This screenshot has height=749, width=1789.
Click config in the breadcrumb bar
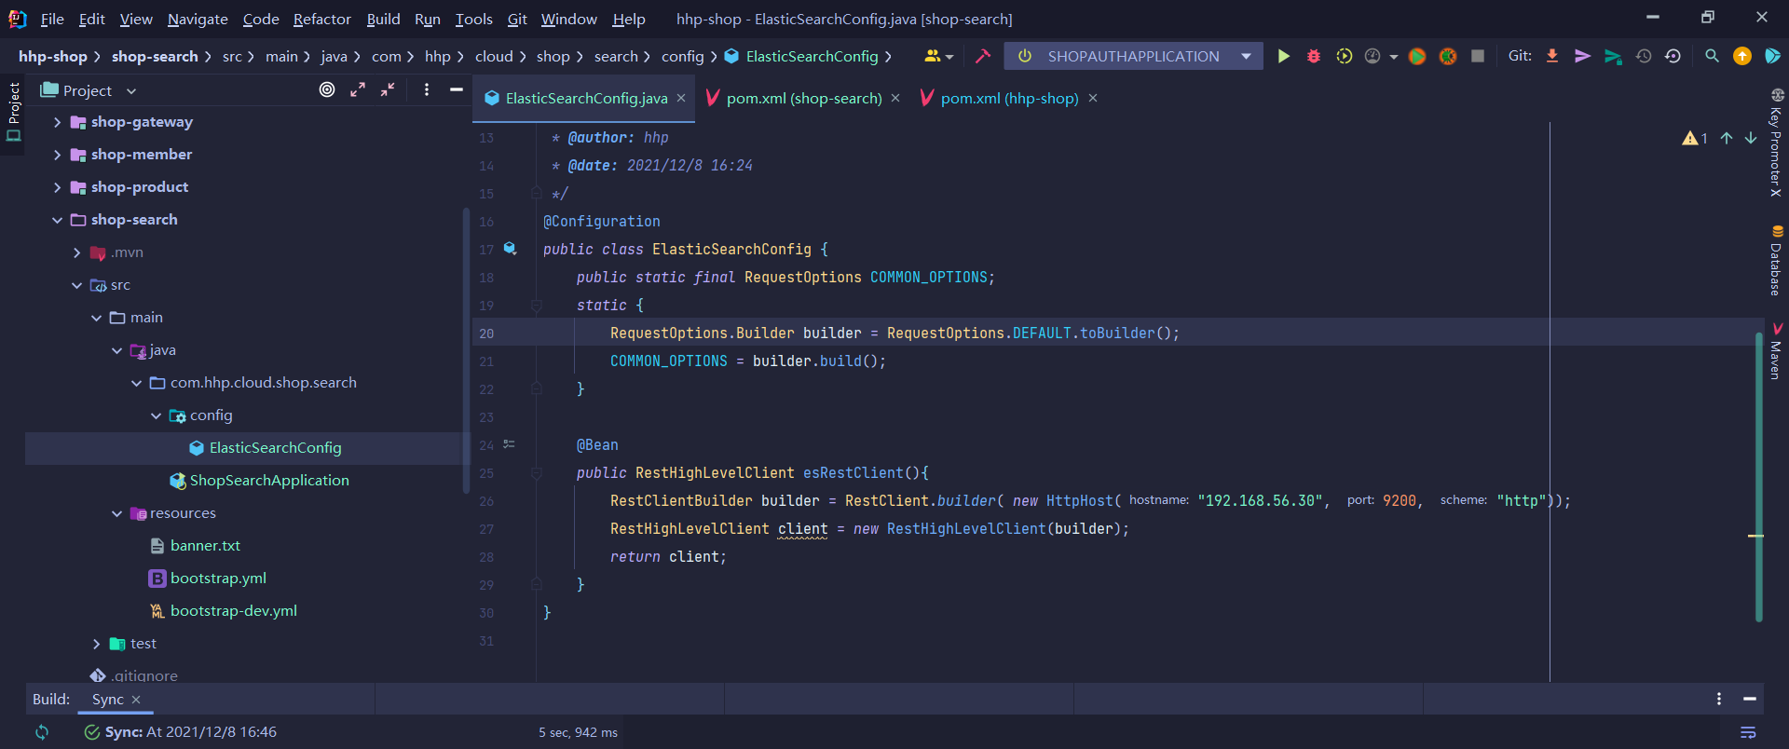(682, 56)
